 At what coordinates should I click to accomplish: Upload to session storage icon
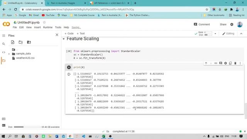pyautogui.click(x=13, y=42)
